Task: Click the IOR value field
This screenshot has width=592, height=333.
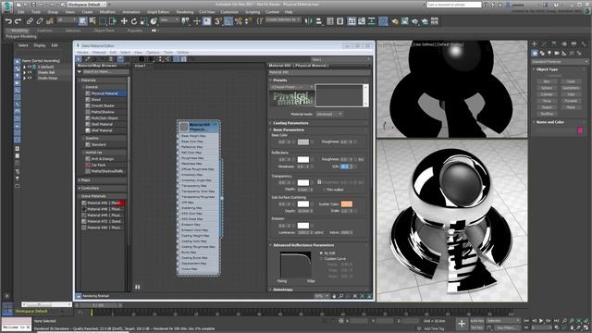Action: tap(346, 166)
